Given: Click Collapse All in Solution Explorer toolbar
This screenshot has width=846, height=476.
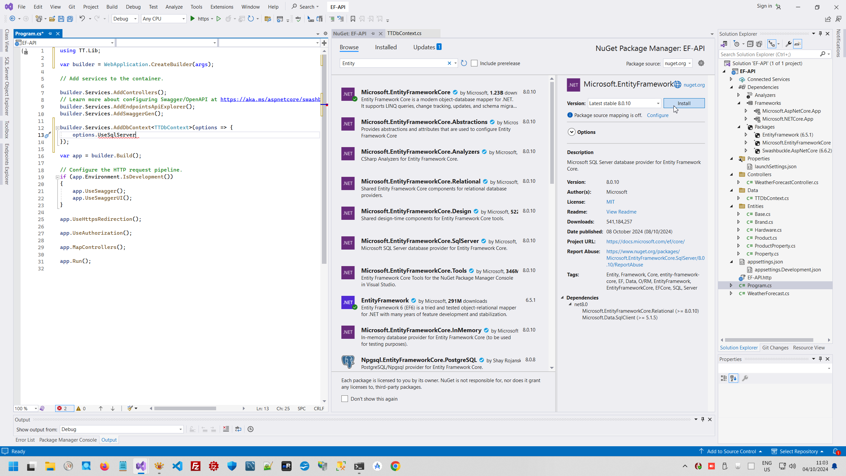Looking at the screenshot, I should [x=750, y=44].
